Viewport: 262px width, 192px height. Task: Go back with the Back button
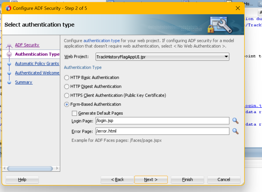117,180
